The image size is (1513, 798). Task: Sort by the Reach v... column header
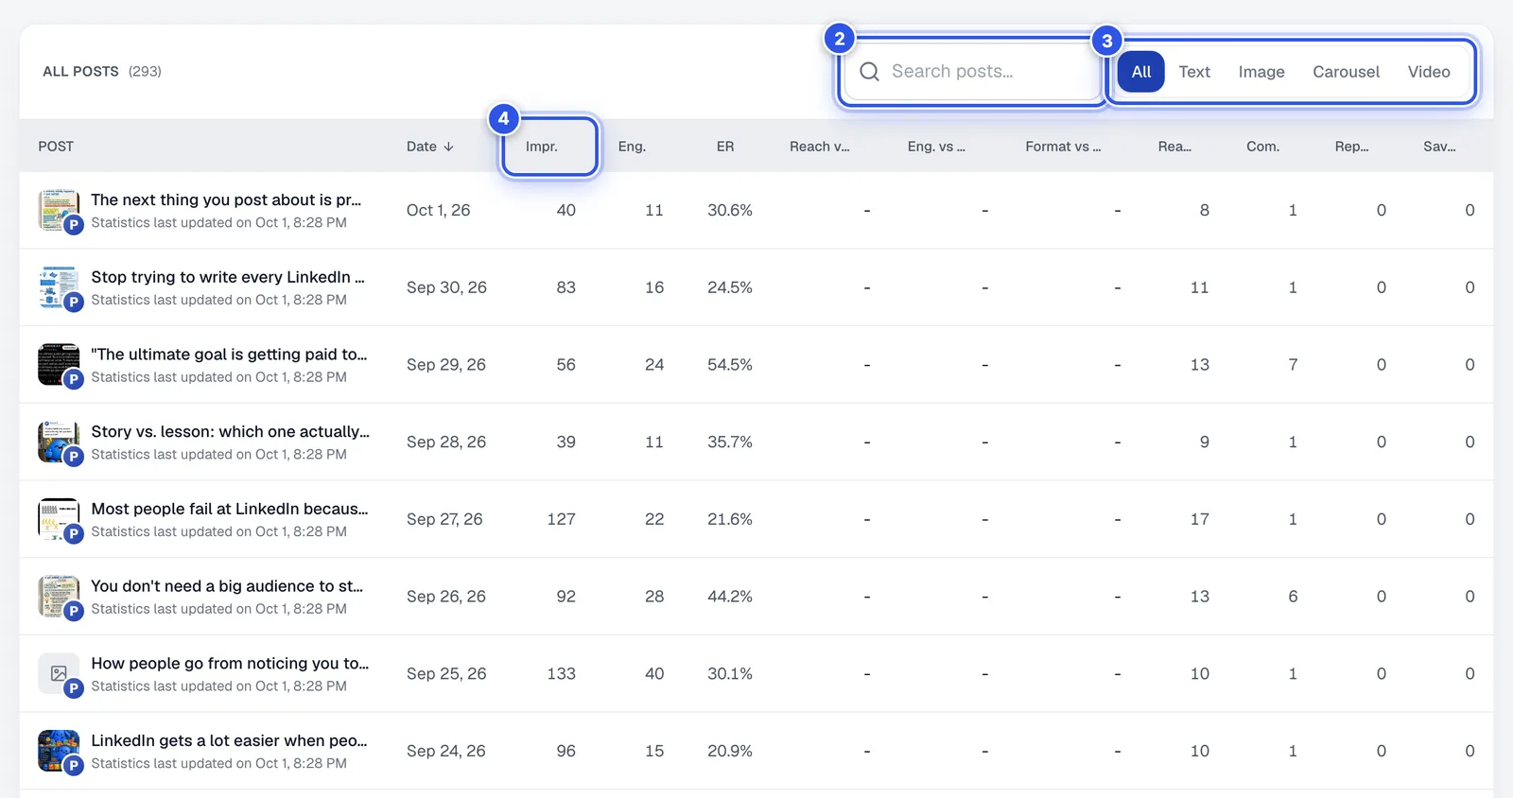820,147
